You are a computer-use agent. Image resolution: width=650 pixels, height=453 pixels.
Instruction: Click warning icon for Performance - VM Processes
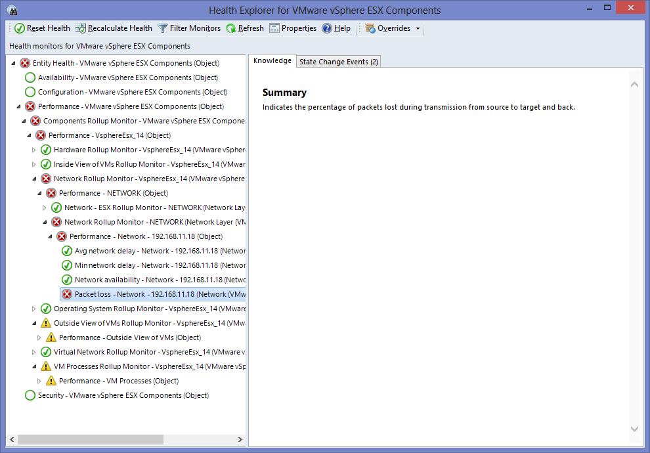click(x=51, y=381)
